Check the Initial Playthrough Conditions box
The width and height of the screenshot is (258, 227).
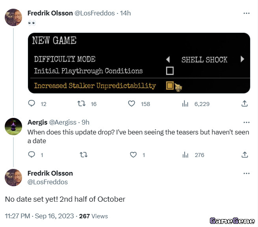(170, 71)
